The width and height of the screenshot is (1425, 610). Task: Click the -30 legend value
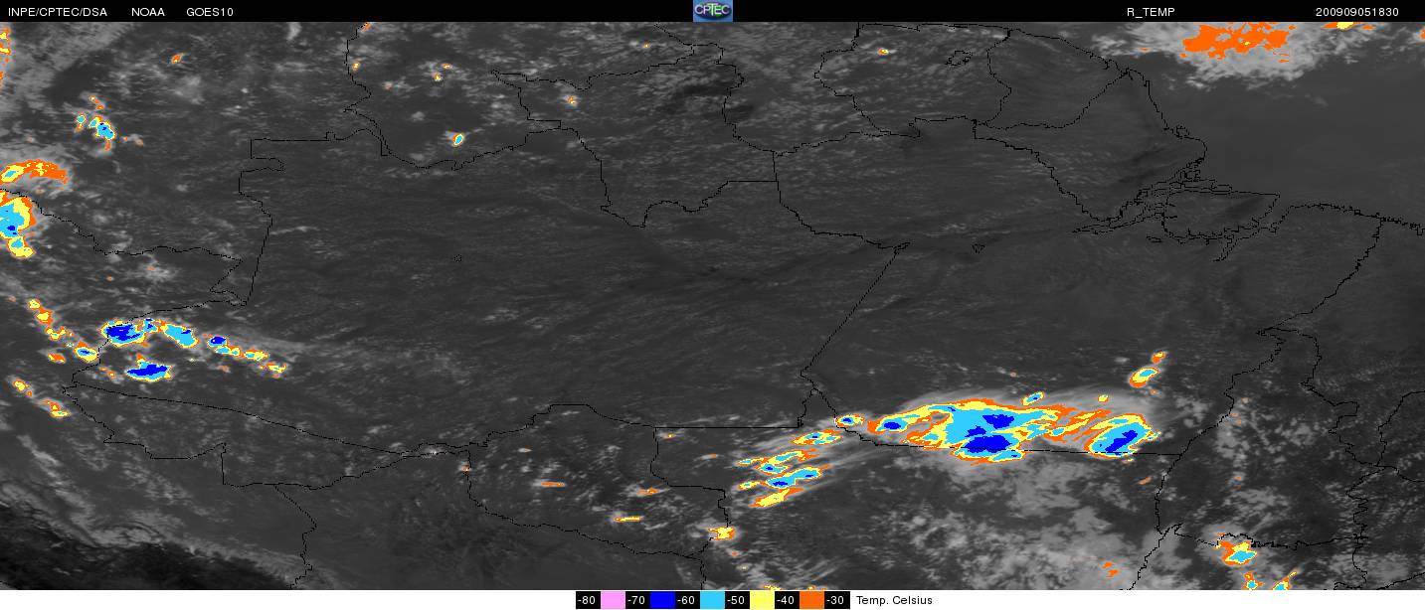(836, 600)
